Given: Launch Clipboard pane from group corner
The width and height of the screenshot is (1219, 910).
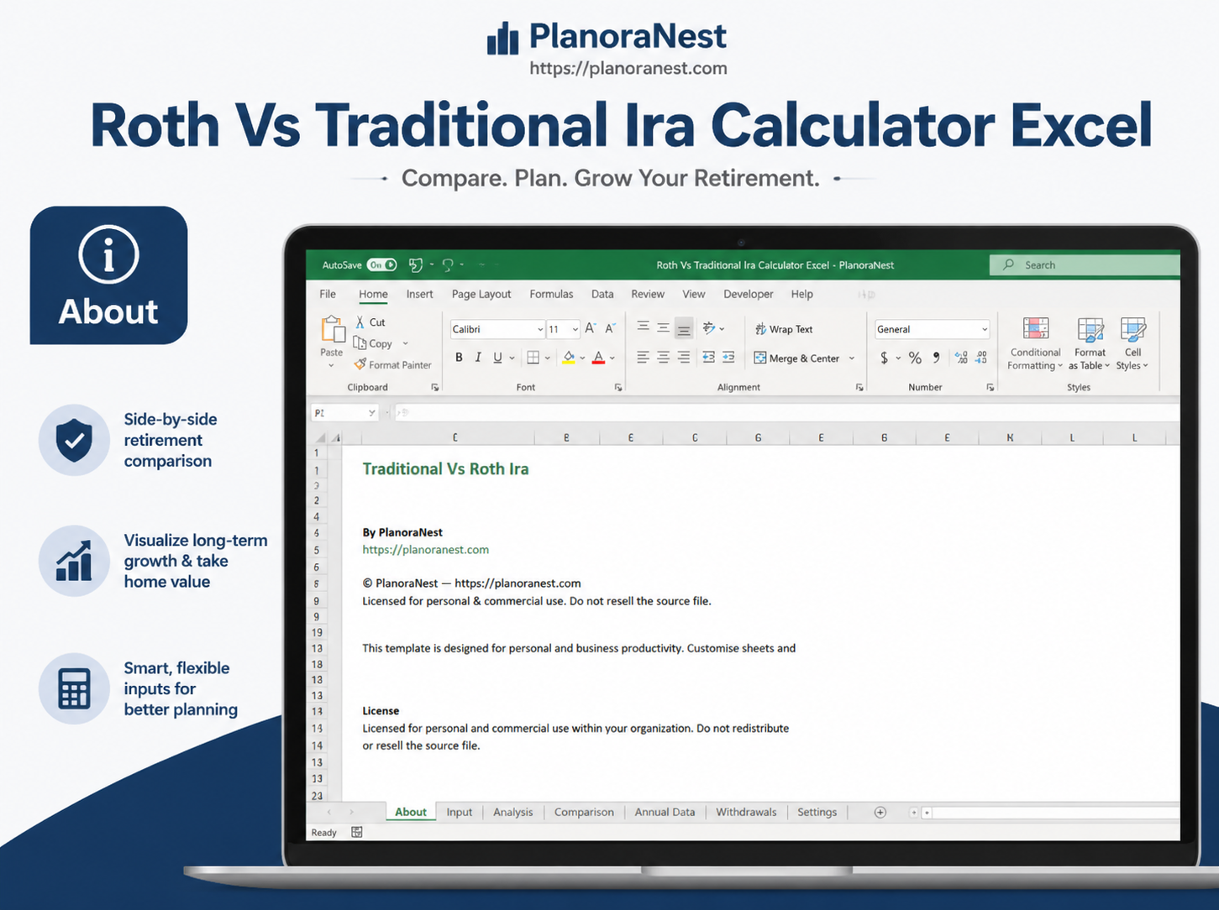Looking at the screenshot, I should 435,387.
